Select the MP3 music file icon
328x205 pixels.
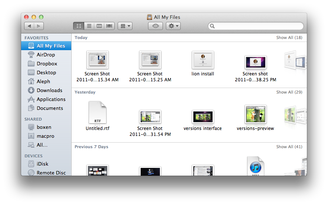tap(255, 166)
